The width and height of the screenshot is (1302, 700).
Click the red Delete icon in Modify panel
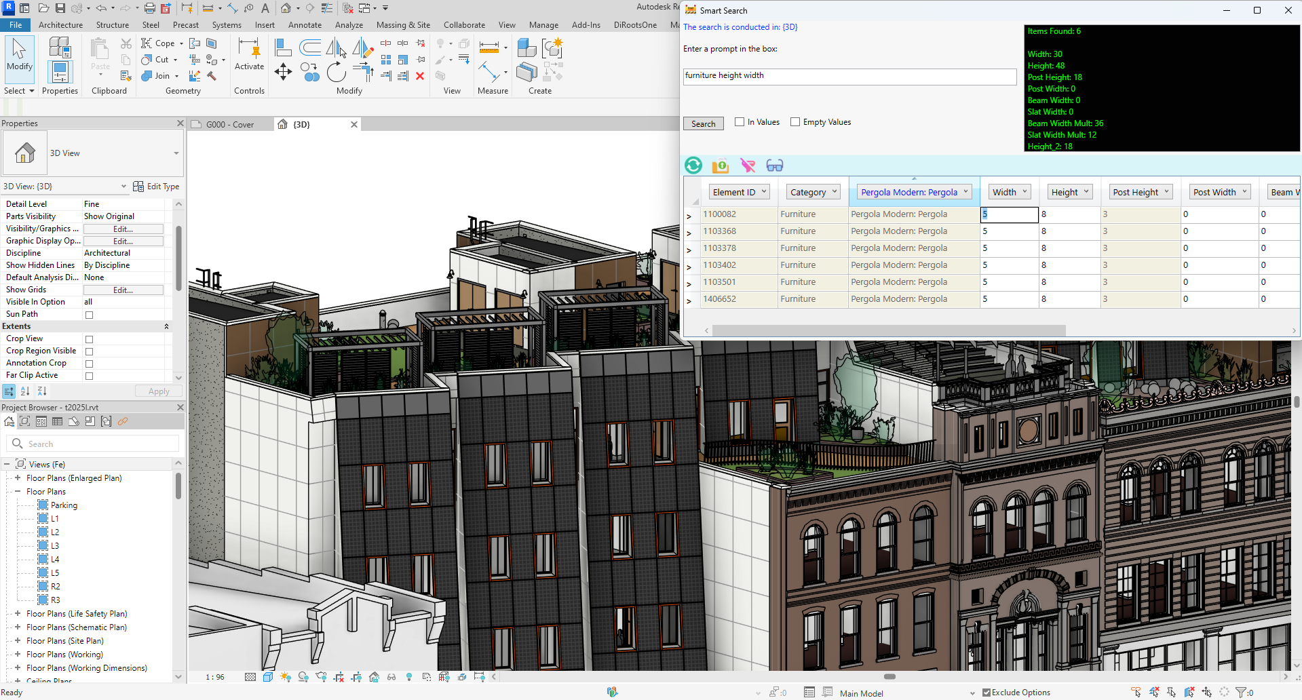pos(420,76)
